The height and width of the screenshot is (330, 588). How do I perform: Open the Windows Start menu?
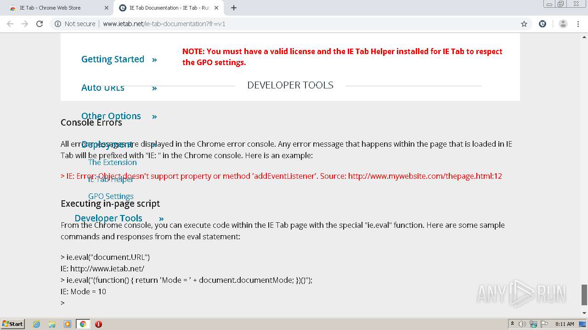pyautogui.click(x=13, y=324)
